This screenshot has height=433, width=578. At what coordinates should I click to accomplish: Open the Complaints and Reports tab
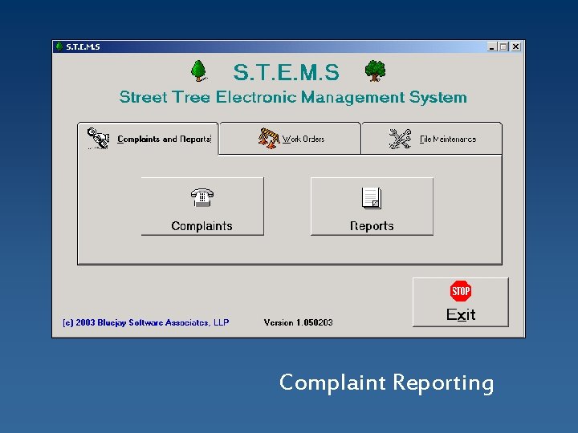(x=148, y=139)
